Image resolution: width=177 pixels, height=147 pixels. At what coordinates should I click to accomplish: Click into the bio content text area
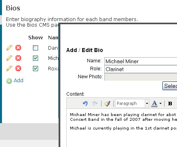(x=122, y=128)
